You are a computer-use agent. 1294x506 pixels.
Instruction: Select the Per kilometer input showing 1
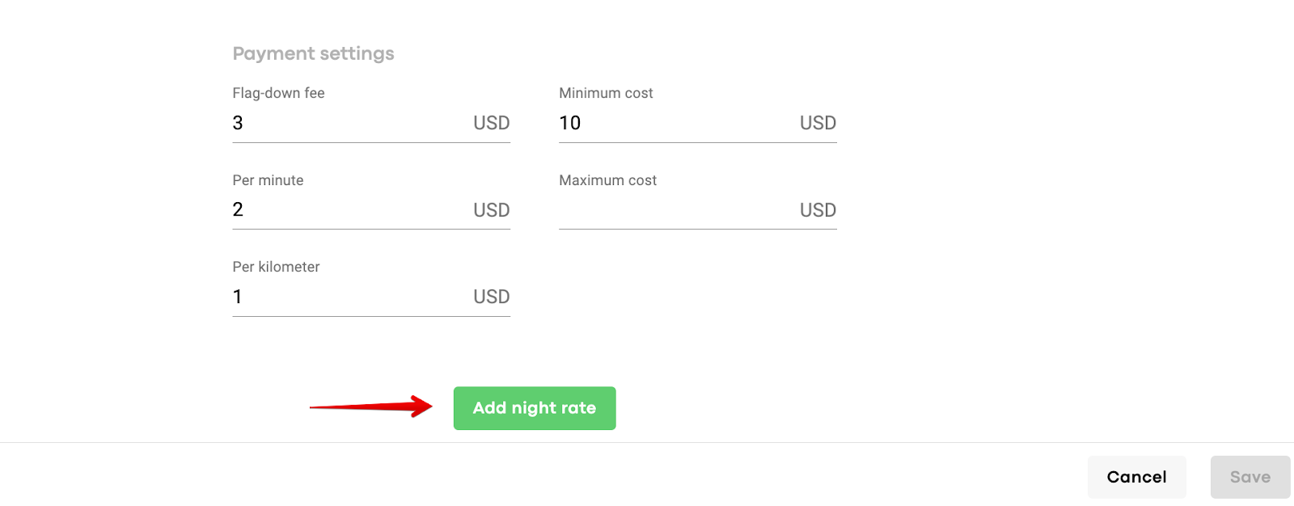coord(348,297)
